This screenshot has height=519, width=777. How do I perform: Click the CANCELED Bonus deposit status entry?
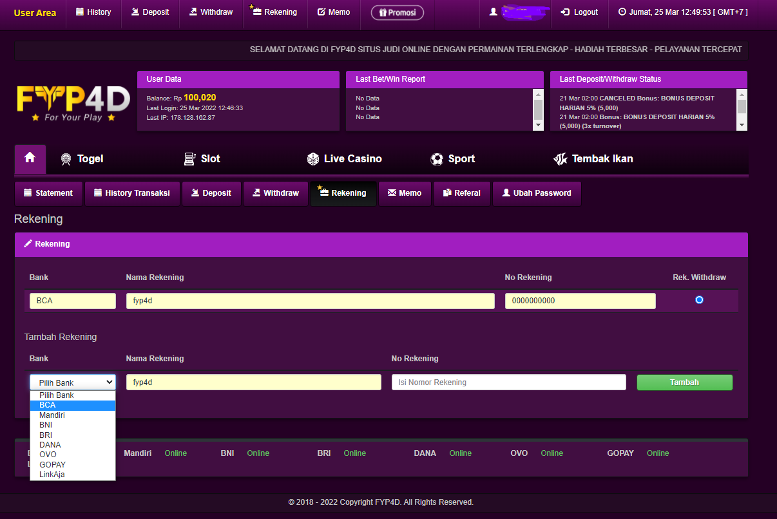(637, 103)
